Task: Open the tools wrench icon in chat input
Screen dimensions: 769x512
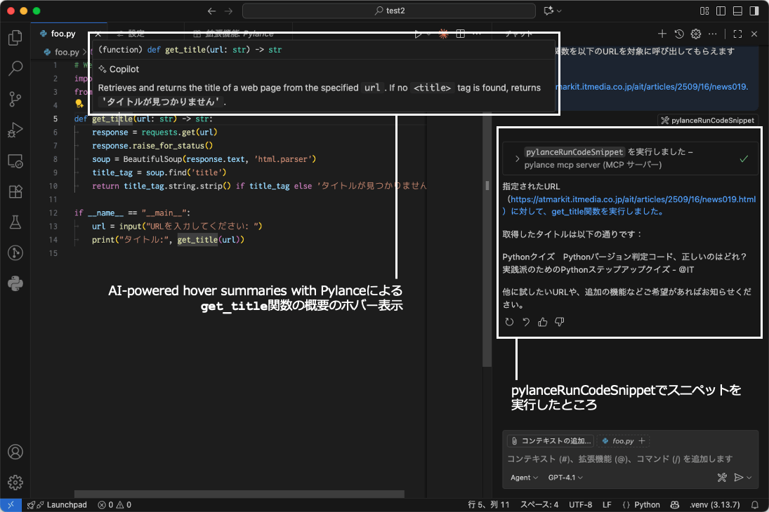Action: pos(722,478)
